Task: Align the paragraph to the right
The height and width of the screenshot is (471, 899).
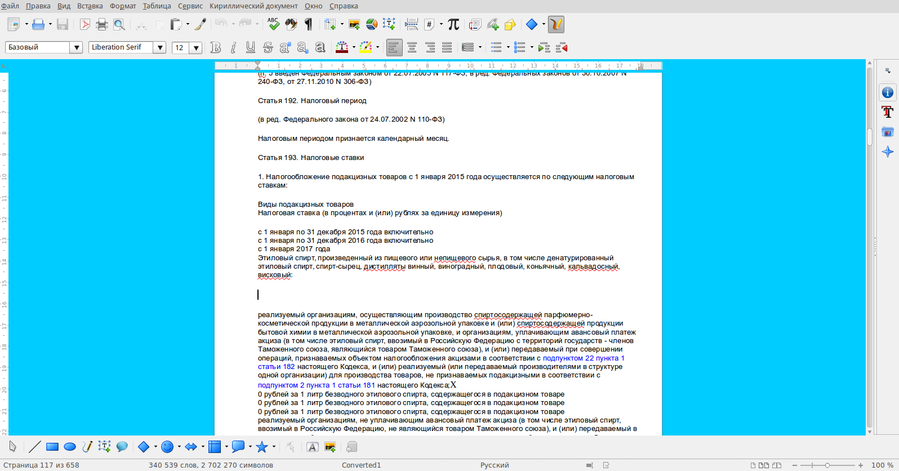Action: (x=430, y=47)
